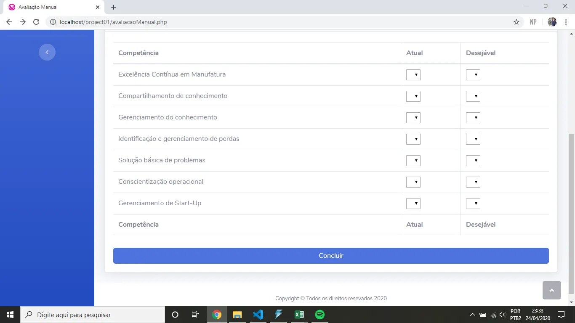
Task: Click the top 'Competência' column header
Action: 138,53
